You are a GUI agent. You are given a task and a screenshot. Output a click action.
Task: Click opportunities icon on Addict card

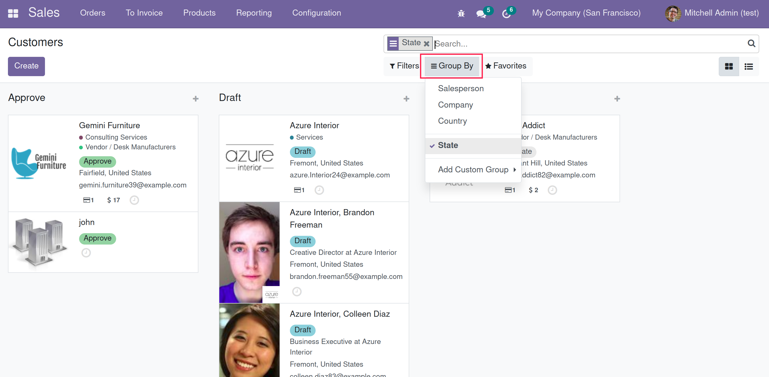click(510, 190)
